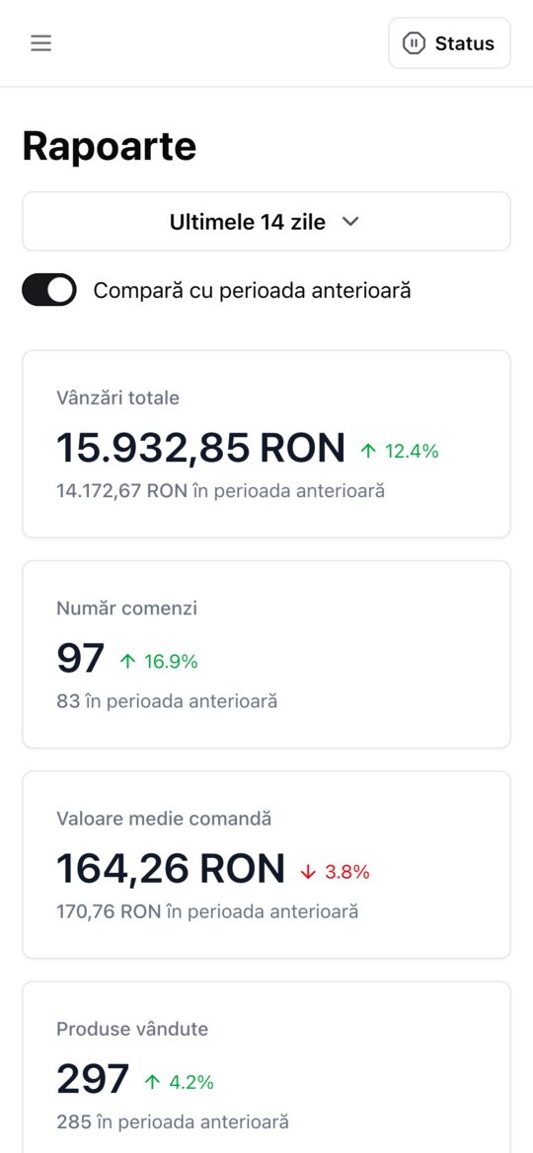
Task: Open the Status button
Action: tap(449, 43)
